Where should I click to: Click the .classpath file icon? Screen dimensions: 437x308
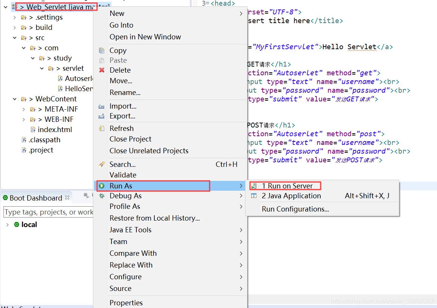24,140
